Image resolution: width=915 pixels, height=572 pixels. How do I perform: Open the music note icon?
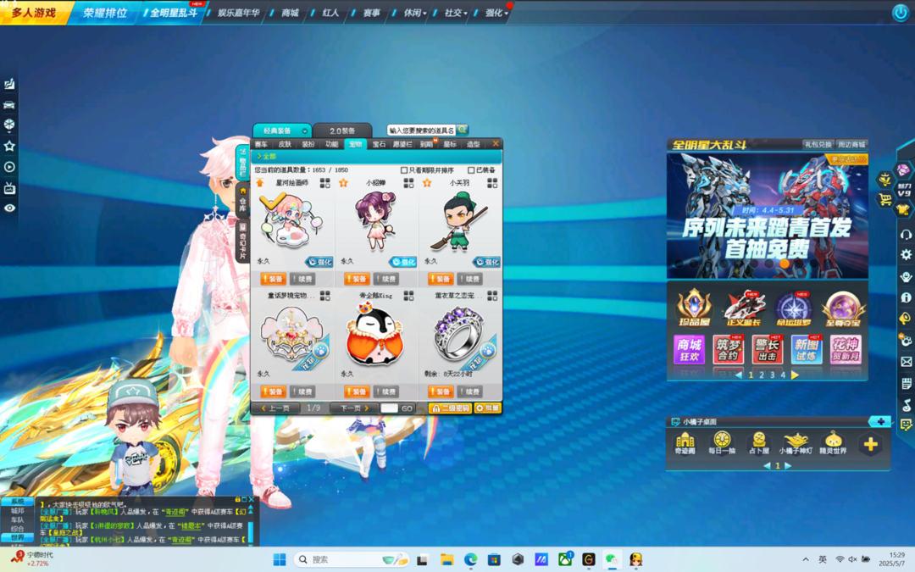pos(906,404)
